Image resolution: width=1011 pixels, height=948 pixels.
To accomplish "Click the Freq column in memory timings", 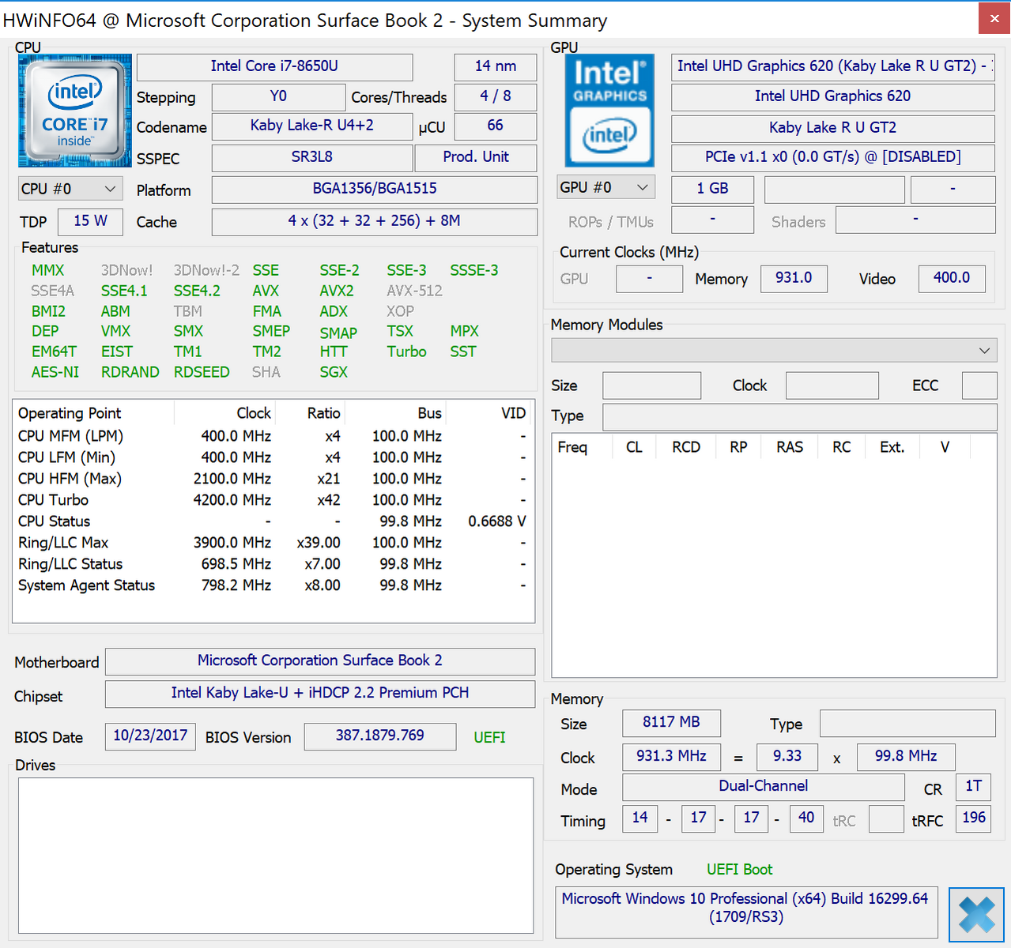I will [572, 447].
